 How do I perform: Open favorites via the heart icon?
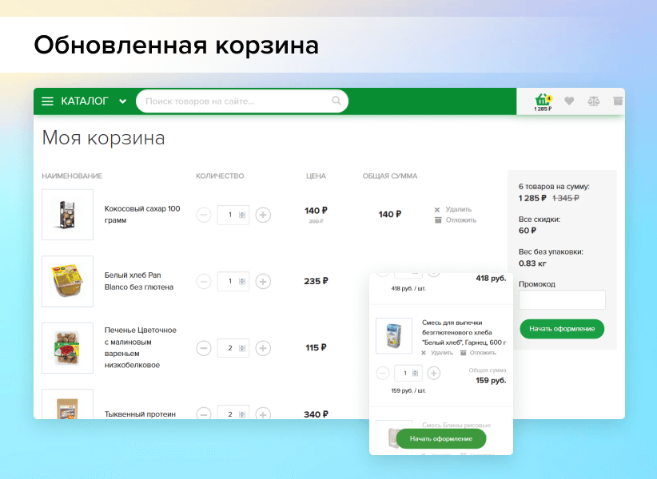[x=569, y=101]
